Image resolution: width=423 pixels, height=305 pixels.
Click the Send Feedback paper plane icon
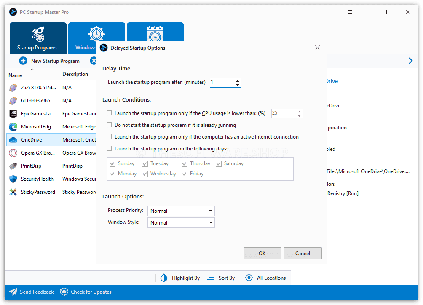click(13, 292)
